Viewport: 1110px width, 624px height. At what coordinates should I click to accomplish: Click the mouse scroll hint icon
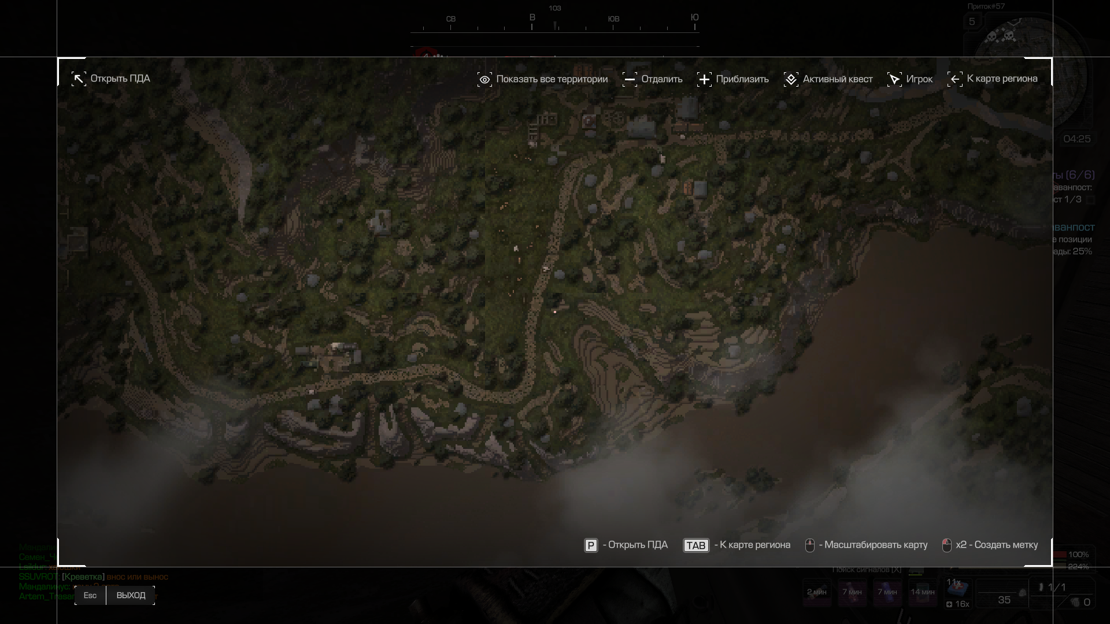(810, 545)
